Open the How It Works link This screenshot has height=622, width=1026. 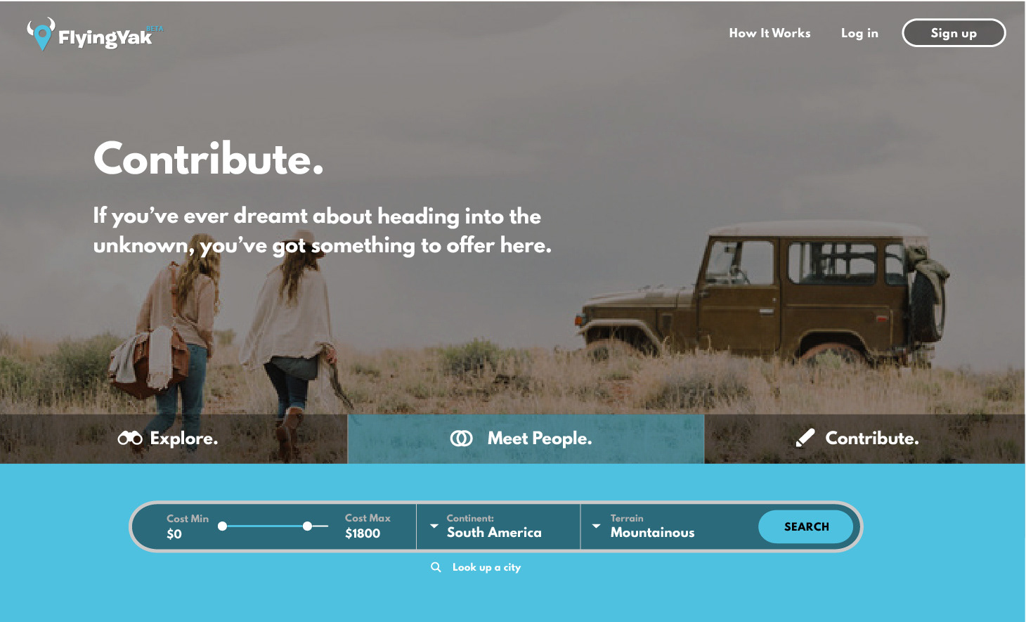[770, 33]
